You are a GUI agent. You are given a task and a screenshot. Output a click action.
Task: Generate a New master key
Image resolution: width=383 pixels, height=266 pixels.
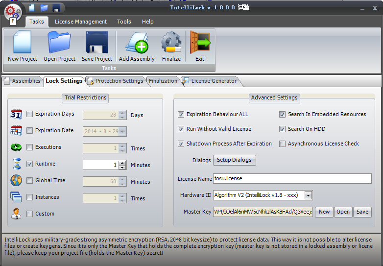tap(324, 212)
